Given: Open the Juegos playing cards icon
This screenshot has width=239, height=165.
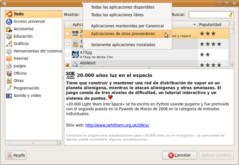Looking at the screenshot, I should pyautogui.click(x=9, y=66).
